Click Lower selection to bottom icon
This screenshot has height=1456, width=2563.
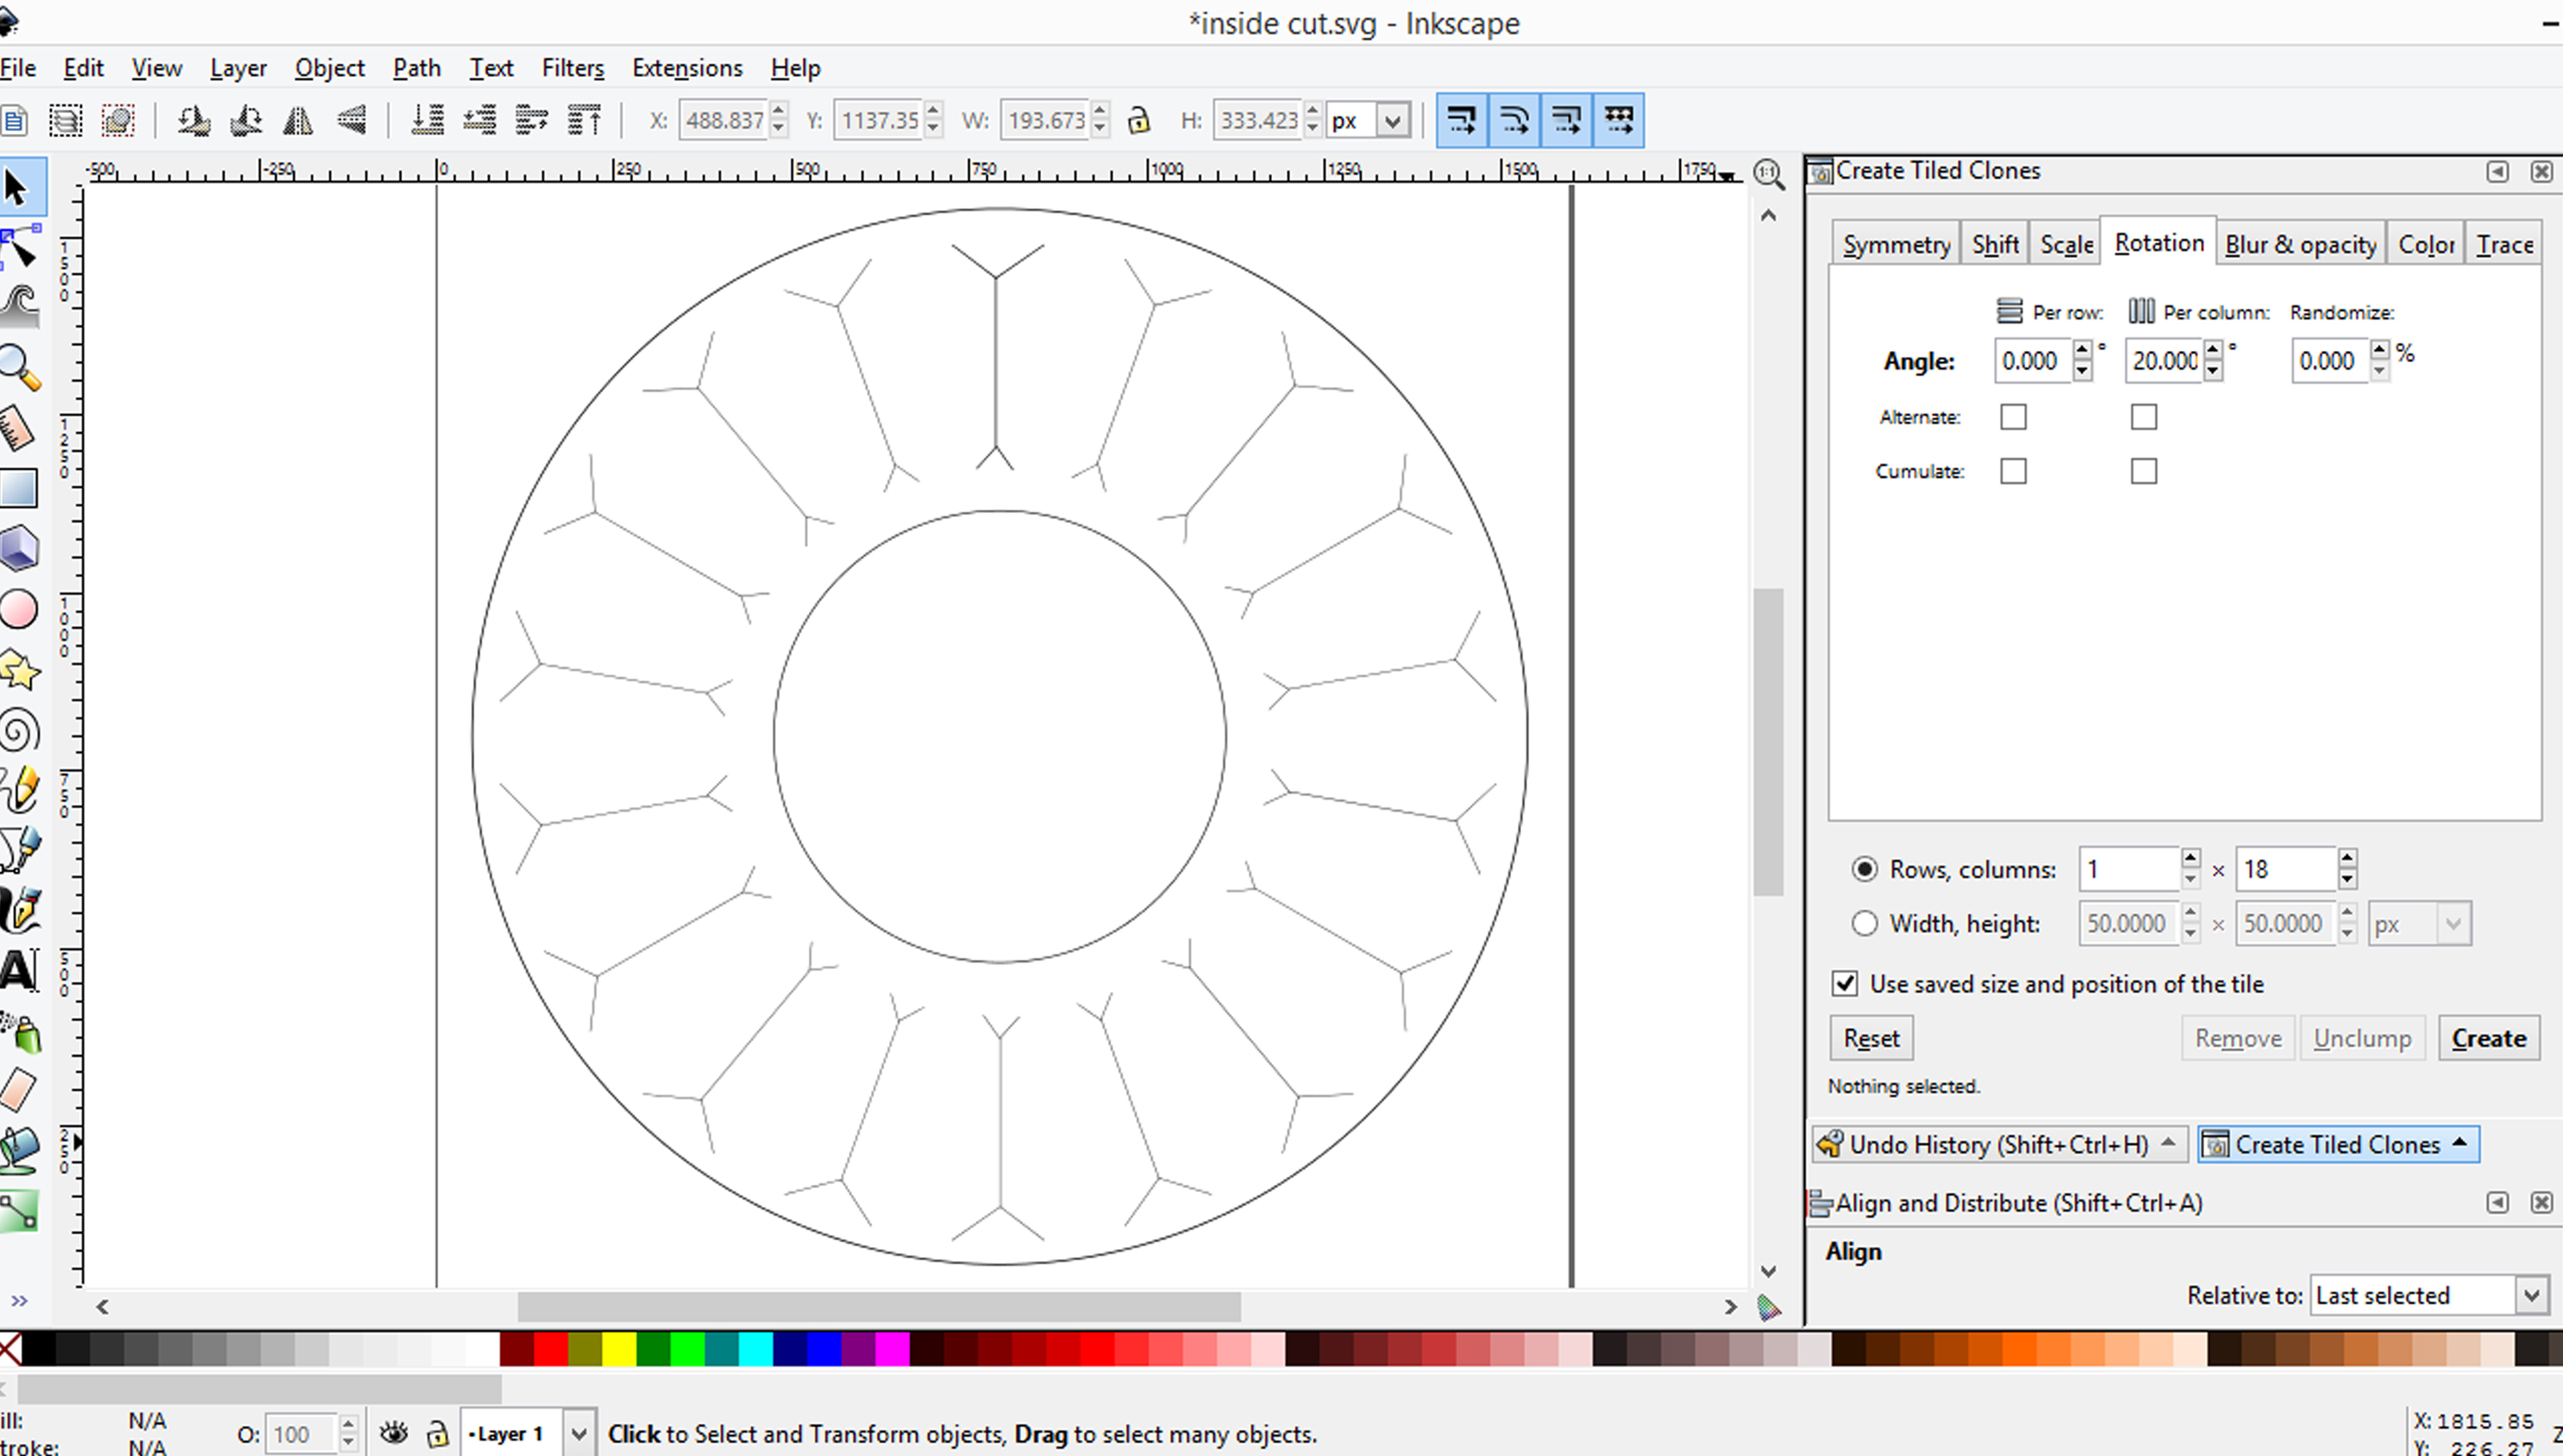[428, 120]
